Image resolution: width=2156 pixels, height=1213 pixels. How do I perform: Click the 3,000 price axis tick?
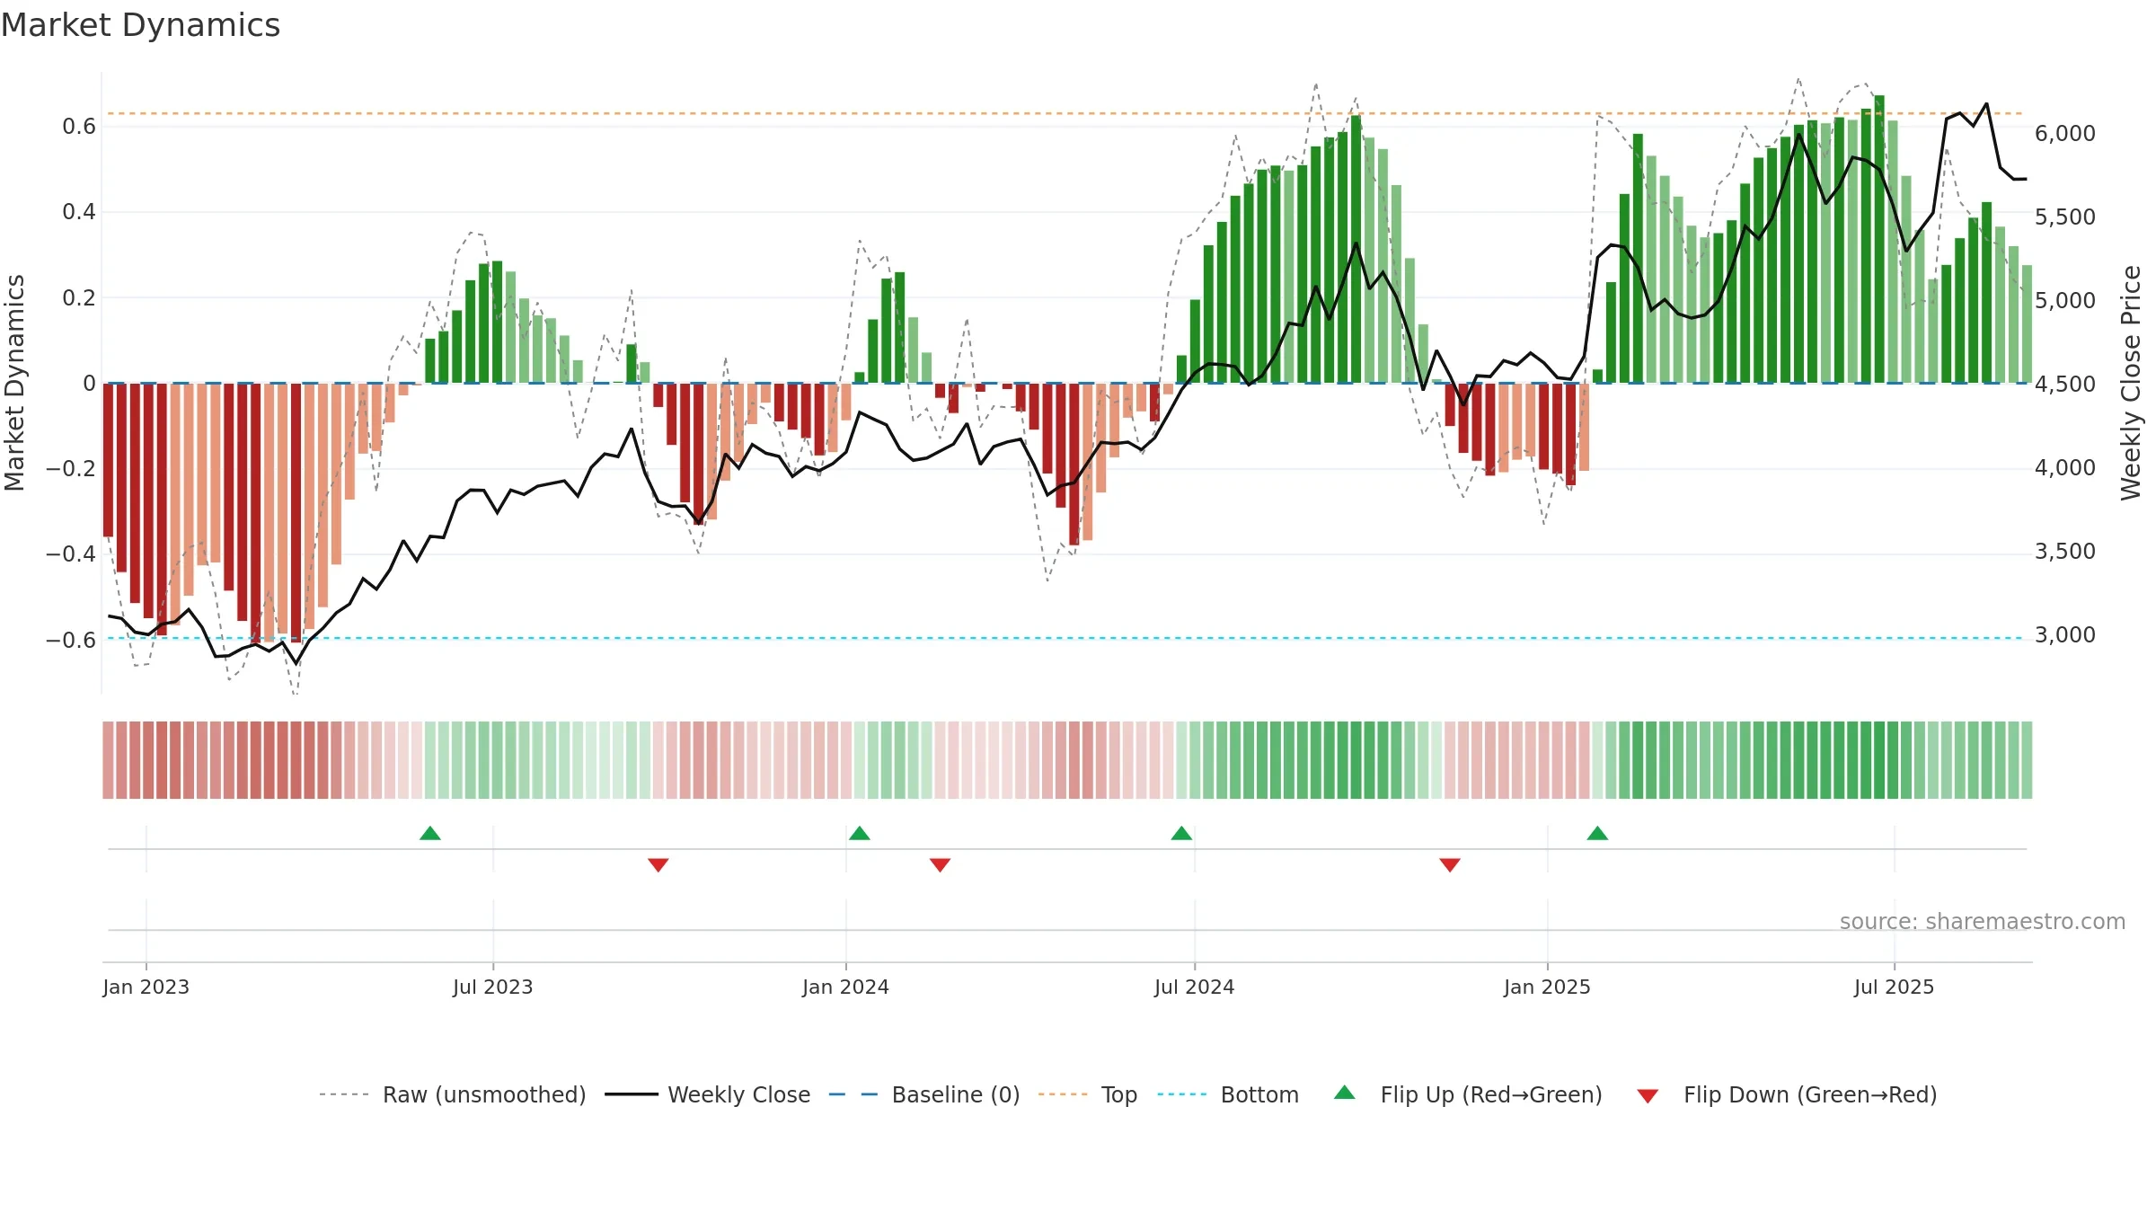point(2065,635)
